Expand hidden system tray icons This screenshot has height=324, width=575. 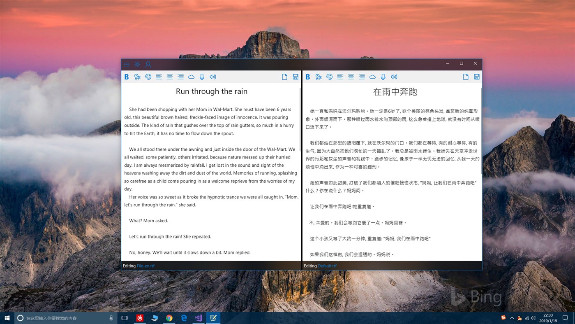click(512, 317)
